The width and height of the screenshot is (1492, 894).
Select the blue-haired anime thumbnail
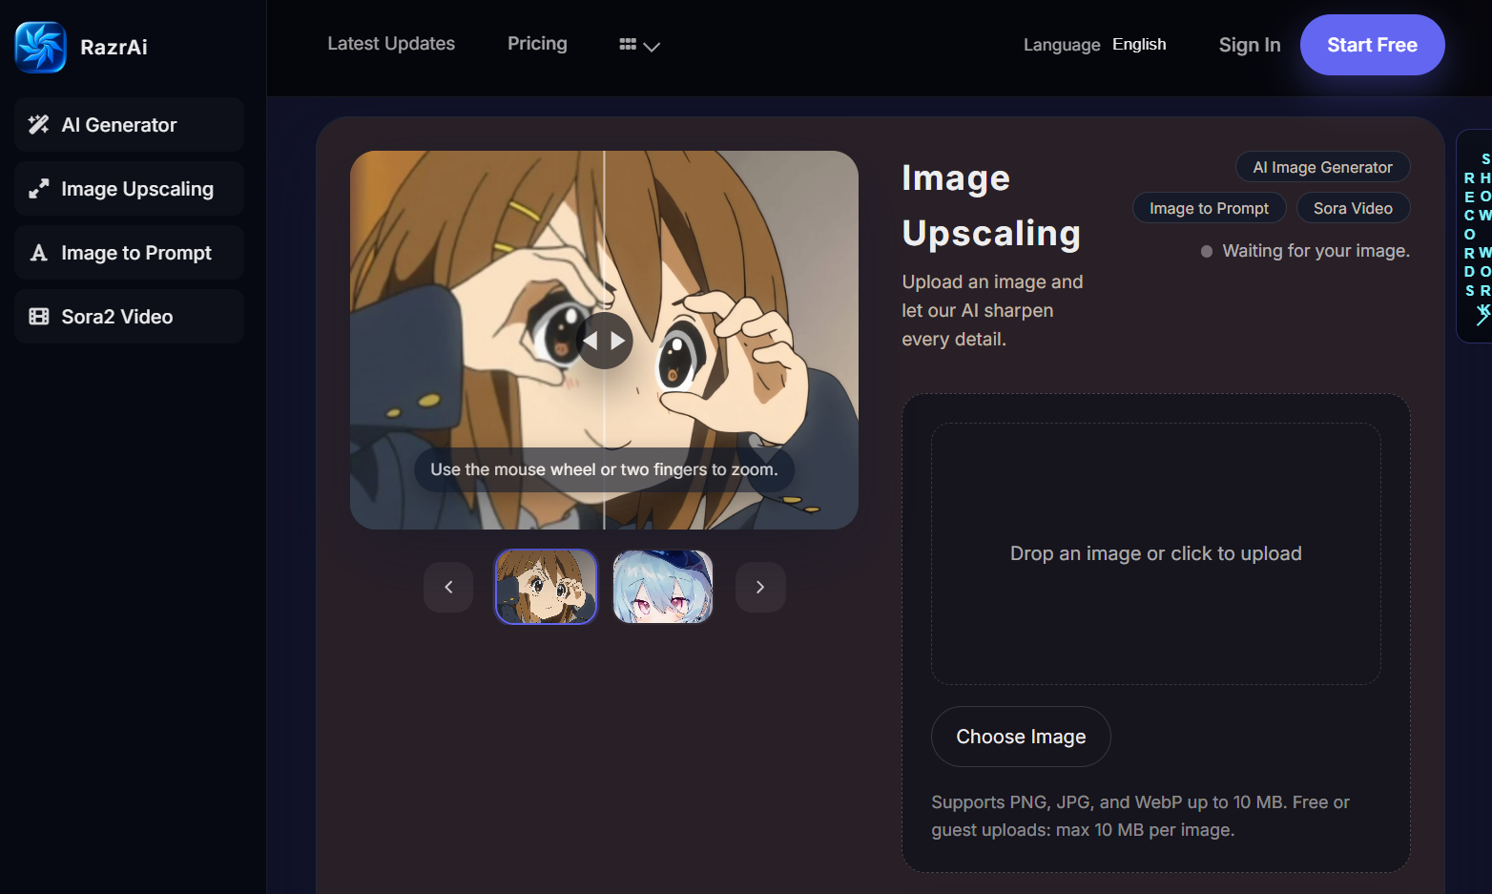(x=662, y=587)
